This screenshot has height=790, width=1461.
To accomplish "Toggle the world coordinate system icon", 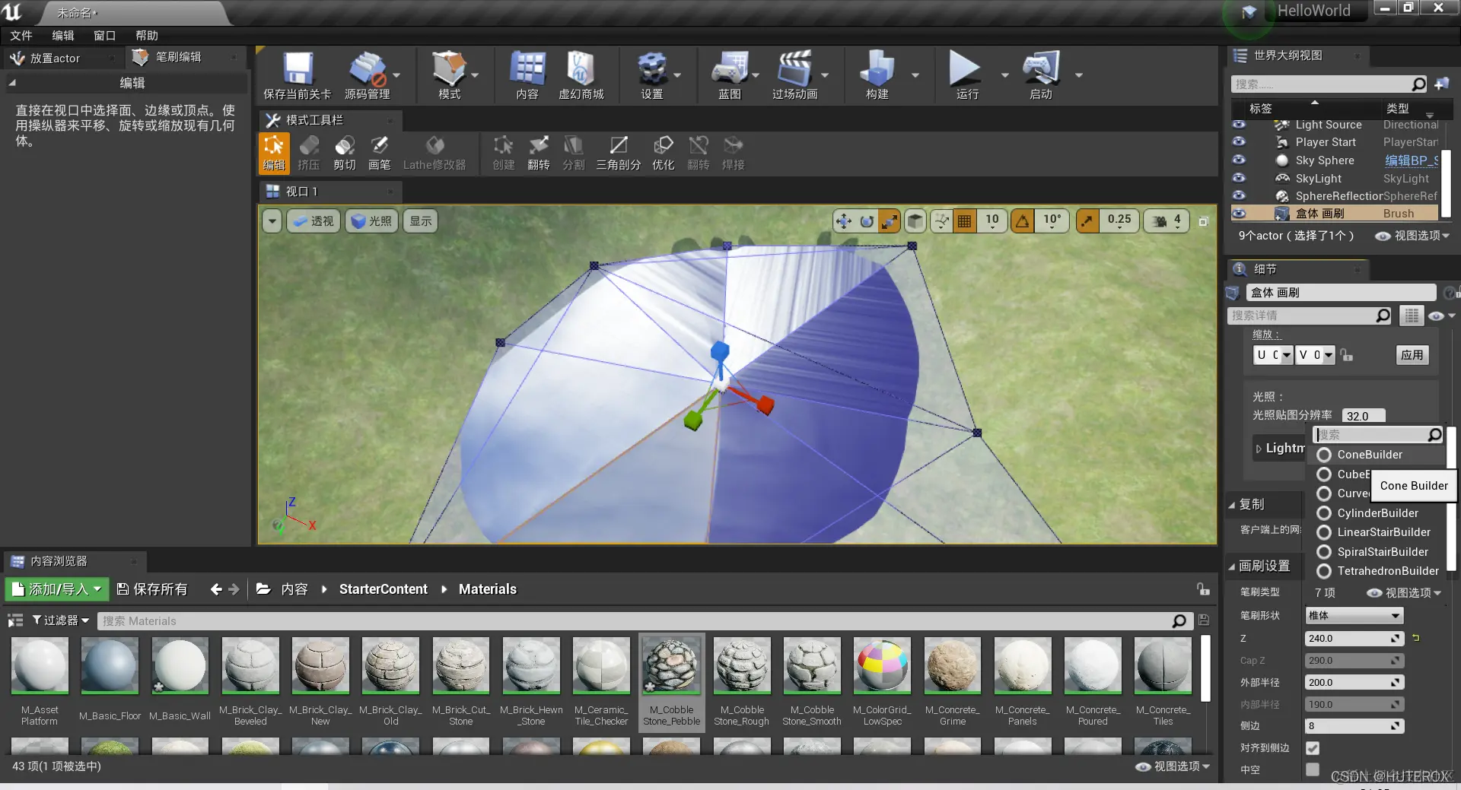I will pyautogui.click(x=915, y=221).
